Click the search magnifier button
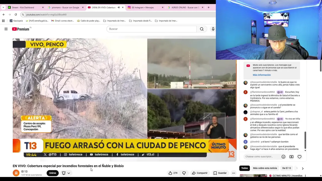The width and height of the screenshot is (322, 181). [x=202, y=29]
